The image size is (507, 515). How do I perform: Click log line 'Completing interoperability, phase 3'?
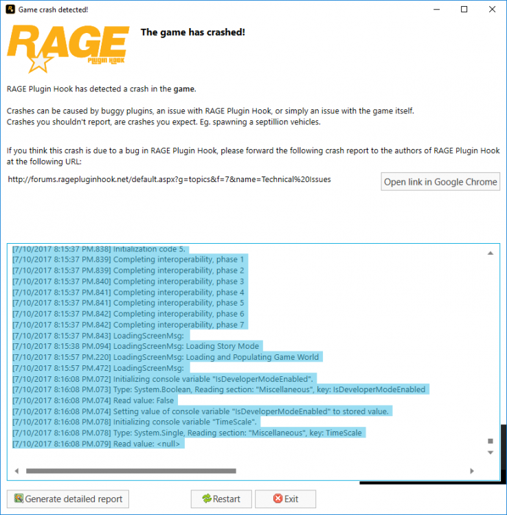pyautogui.click(x=128, y=282)
